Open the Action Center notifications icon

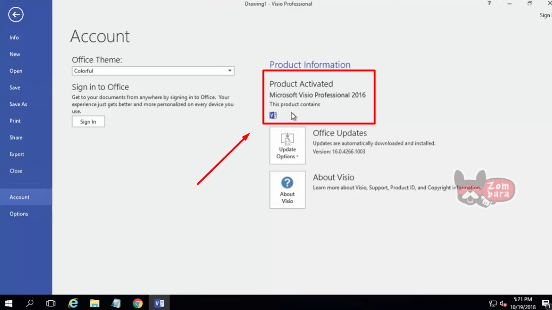[546, 304]
